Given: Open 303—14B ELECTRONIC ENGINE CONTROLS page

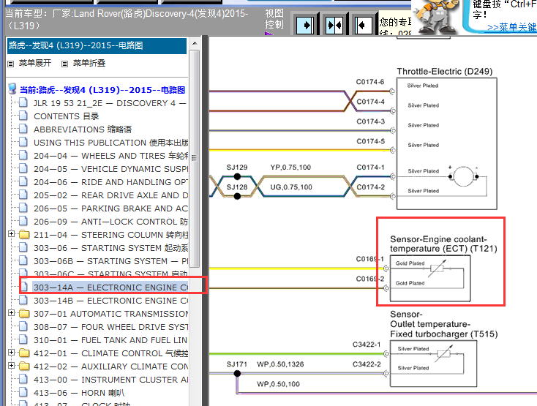Looking at the screenshot, I should pos(110,301).
